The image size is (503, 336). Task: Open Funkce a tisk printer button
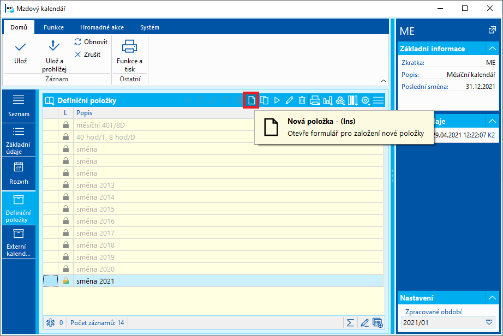[x=130, y=56]
